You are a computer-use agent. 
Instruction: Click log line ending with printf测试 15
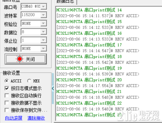89,22
